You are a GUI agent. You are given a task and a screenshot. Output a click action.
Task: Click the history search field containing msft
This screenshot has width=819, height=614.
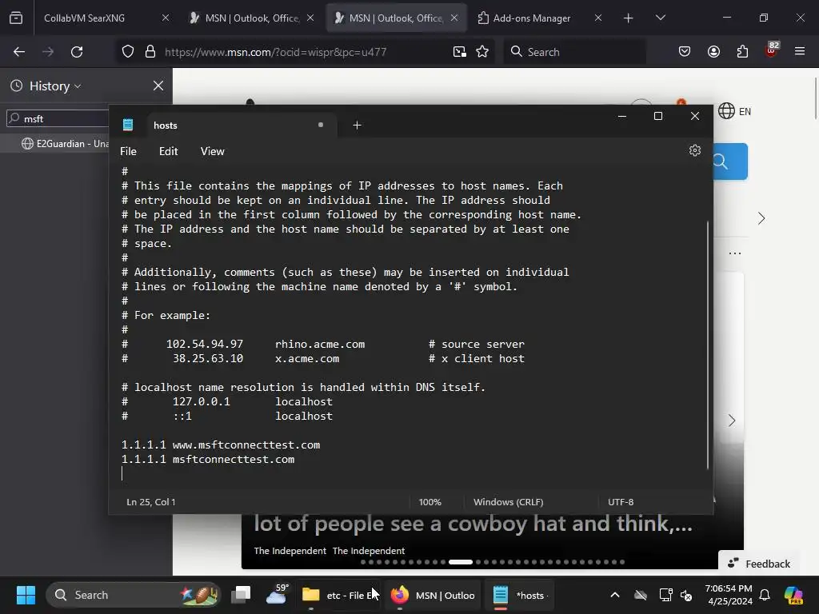pos(58,118)
